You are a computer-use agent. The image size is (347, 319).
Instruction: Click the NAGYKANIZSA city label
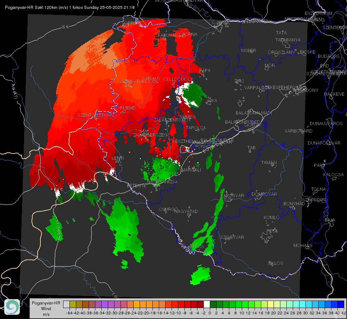click(162, 182)
